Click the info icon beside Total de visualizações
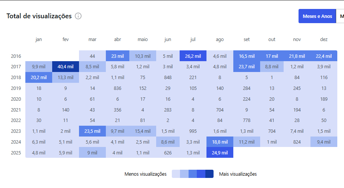Screen dimensions: 344x188 [78, 16]
